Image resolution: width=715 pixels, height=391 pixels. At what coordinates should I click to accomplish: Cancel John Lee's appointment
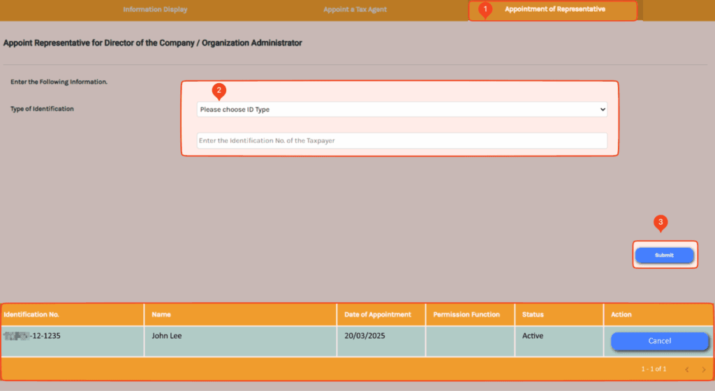point(659,341)
